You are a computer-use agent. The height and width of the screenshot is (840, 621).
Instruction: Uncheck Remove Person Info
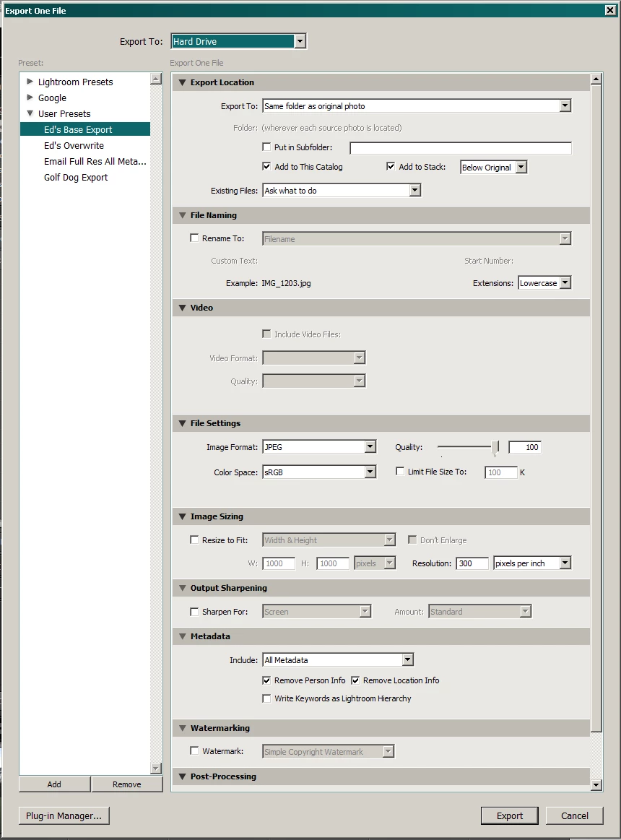click(x=266, y=680)
